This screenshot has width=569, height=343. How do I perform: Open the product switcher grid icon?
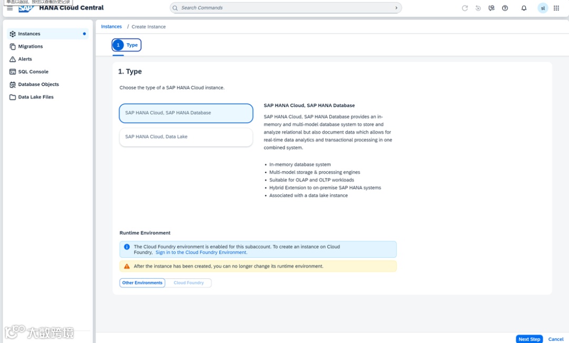click(556, 8)
